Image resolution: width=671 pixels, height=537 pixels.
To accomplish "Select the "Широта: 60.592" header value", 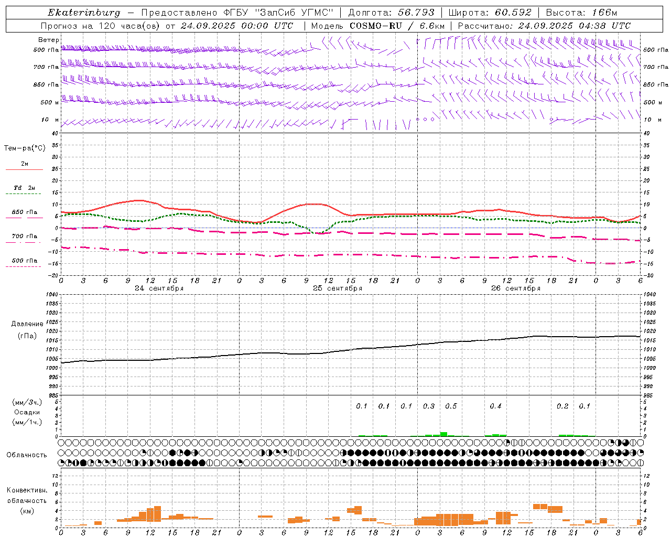I will [x=490, y=13].
